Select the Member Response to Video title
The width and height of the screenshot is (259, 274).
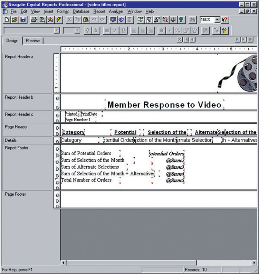[x=164, y=105]
